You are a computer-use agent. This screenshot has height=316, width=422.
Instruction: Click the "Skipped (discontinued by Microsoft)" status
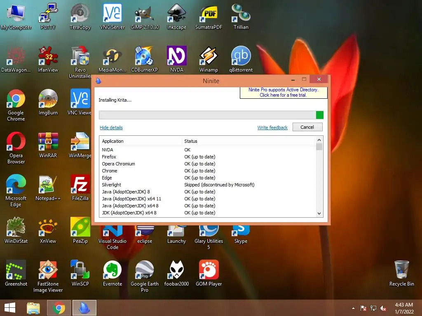(x=219, y=185)
